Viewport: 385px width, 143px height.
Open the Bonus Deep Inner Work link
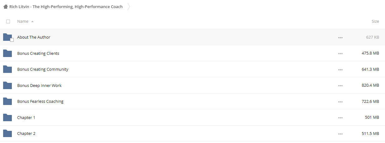click(39, 85)
